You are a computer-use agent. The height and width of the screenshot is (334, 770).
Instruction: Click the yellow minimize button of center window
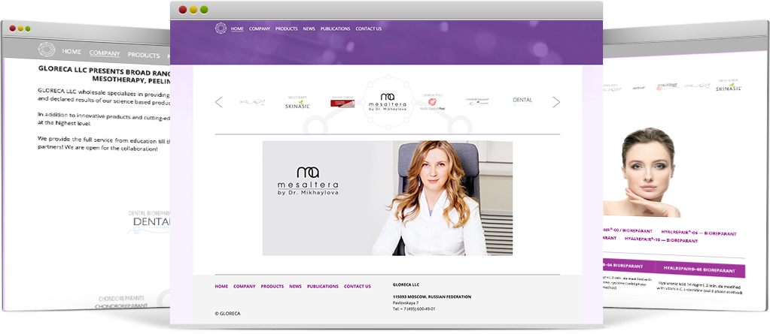193,10
